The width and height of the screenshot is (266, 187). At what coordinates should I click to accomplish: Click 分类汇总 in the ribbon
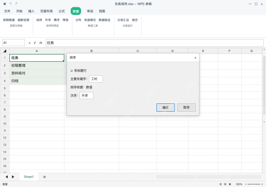[x=123, y=20]
